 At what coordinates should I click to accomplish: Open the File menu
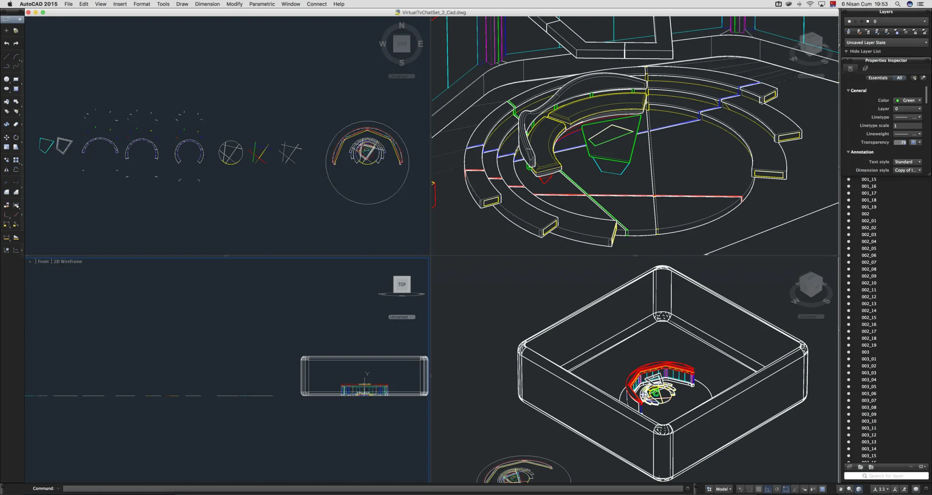coord(69,4)
